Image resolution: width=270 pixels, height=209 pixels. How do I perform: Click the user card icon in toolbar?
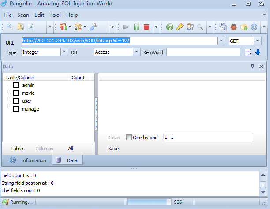pyautogui.click(x=190, y=27)
